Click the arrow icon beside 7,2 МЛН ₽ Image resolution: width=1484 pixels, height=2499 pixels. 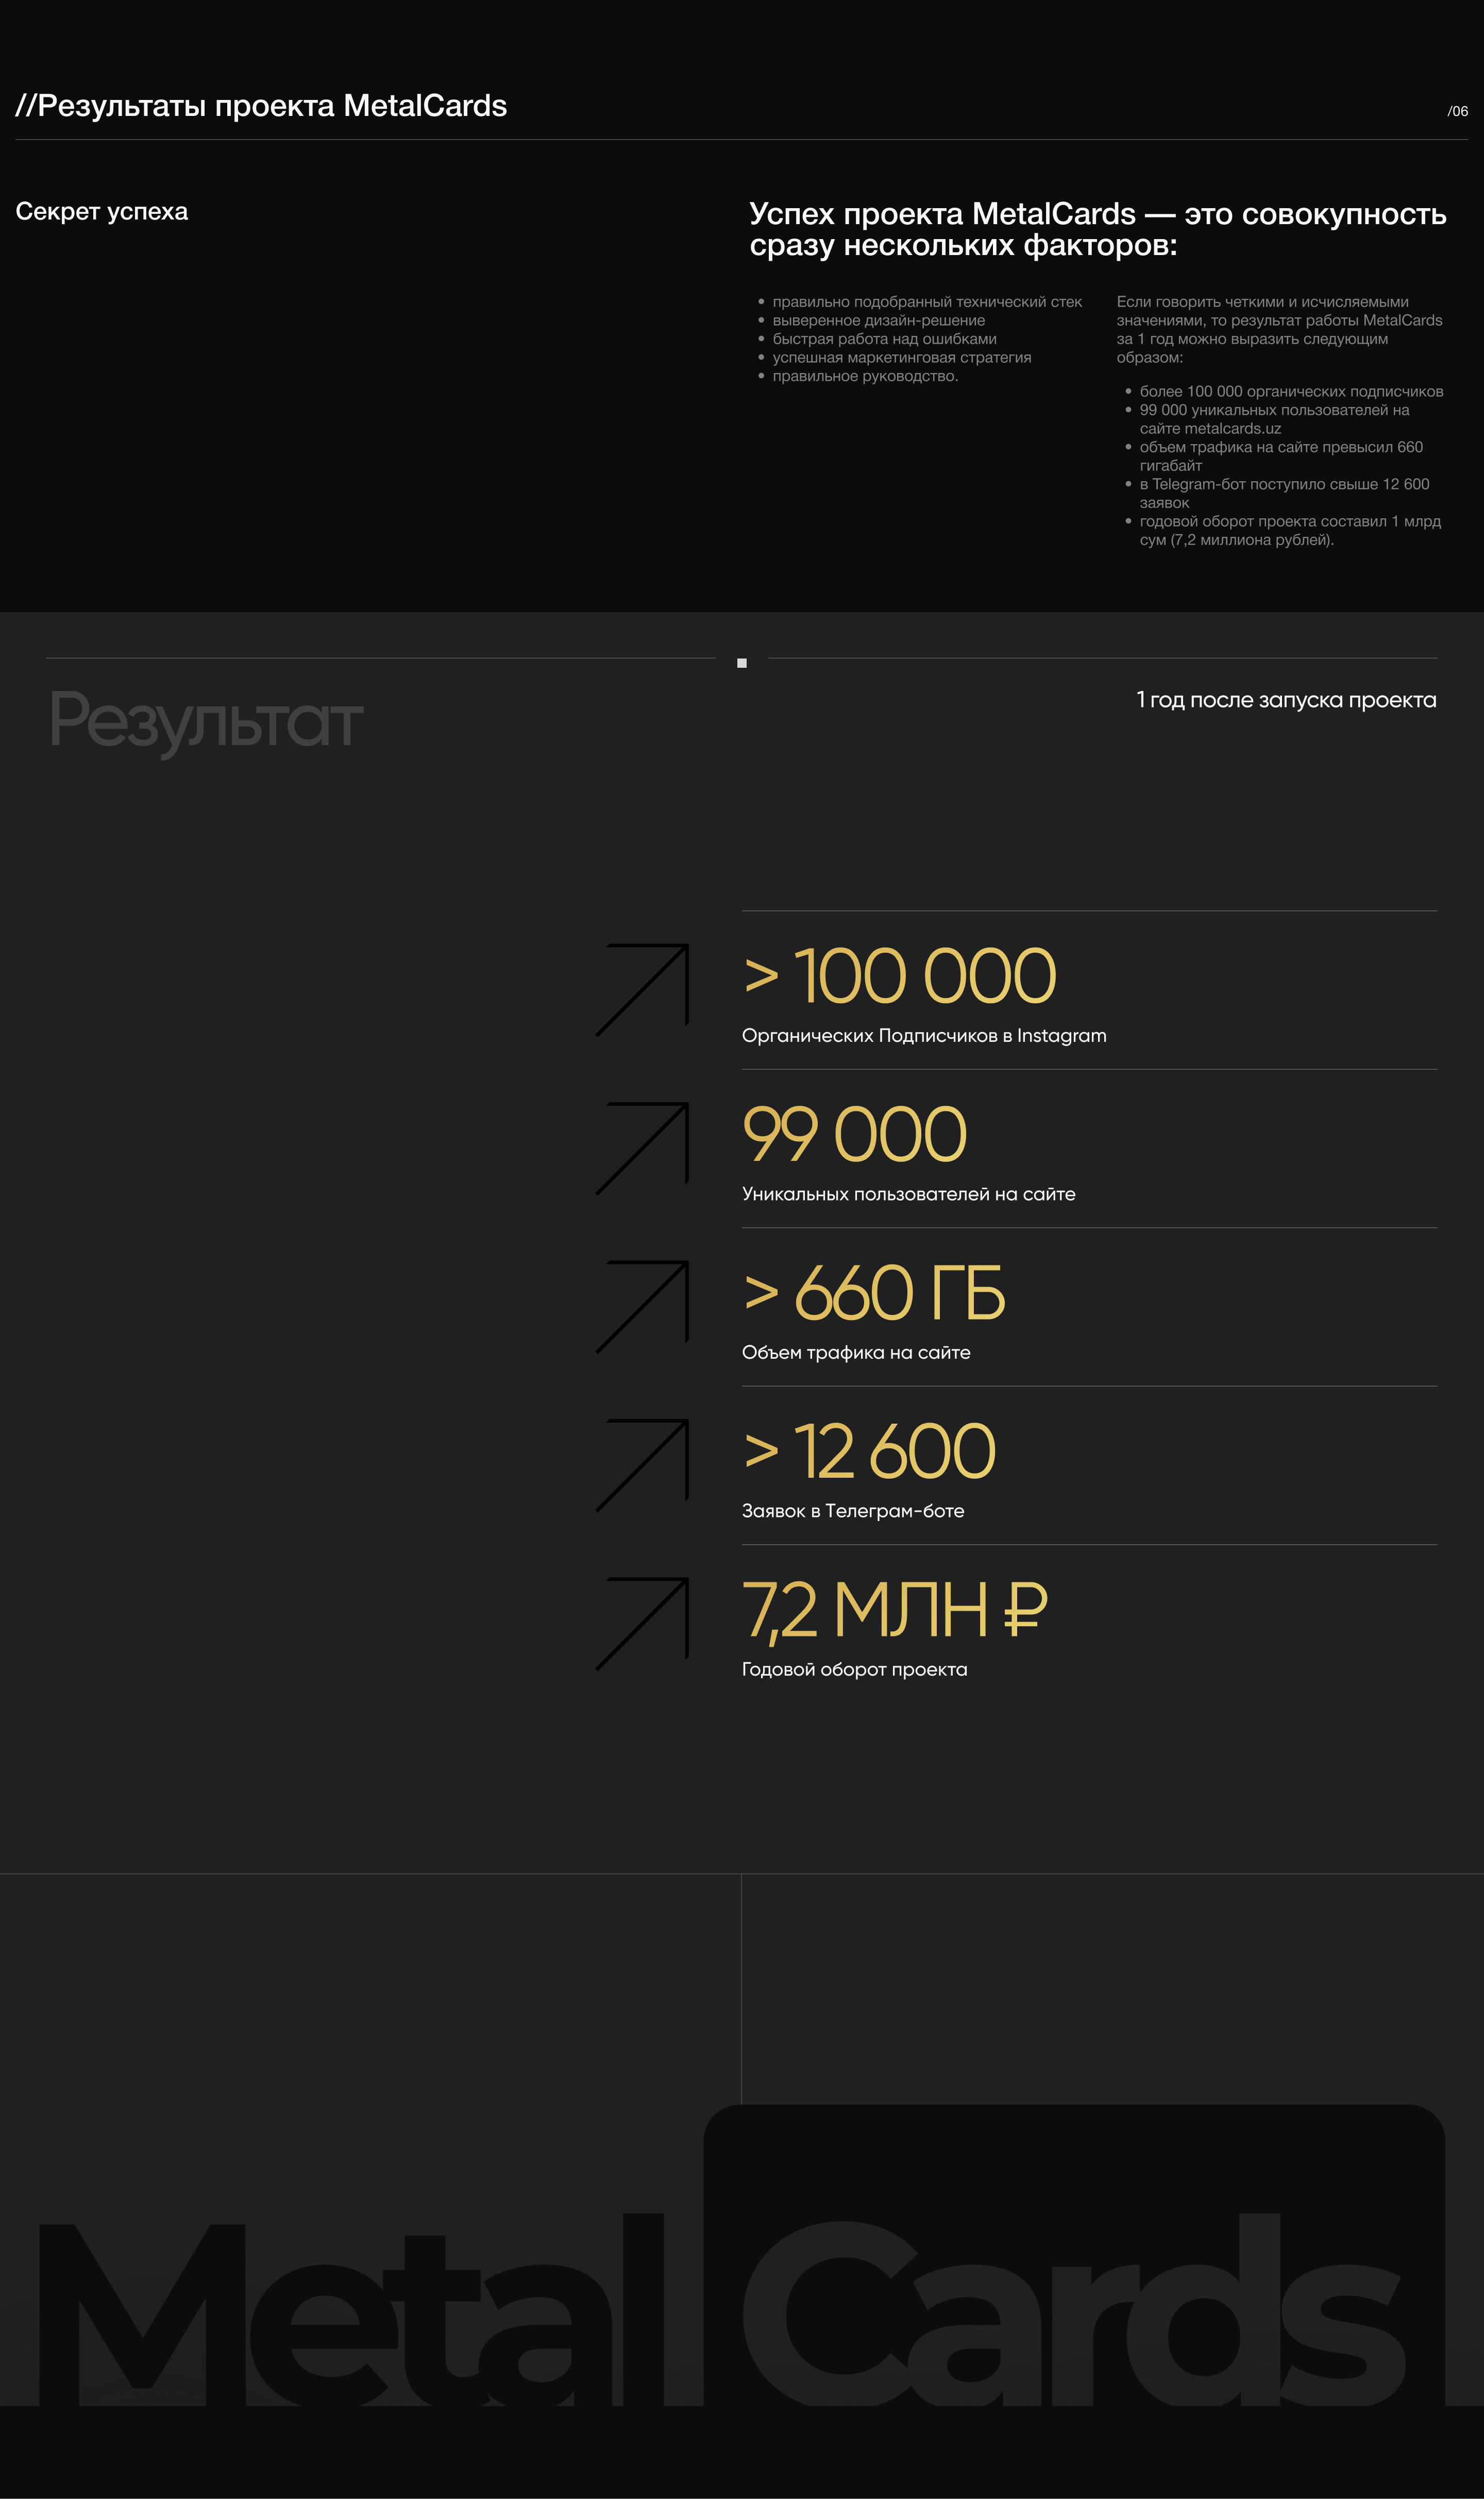click(x=642, y=1623)
